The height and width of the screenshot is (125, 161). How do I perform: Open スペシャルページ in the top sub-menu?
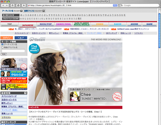22,33
